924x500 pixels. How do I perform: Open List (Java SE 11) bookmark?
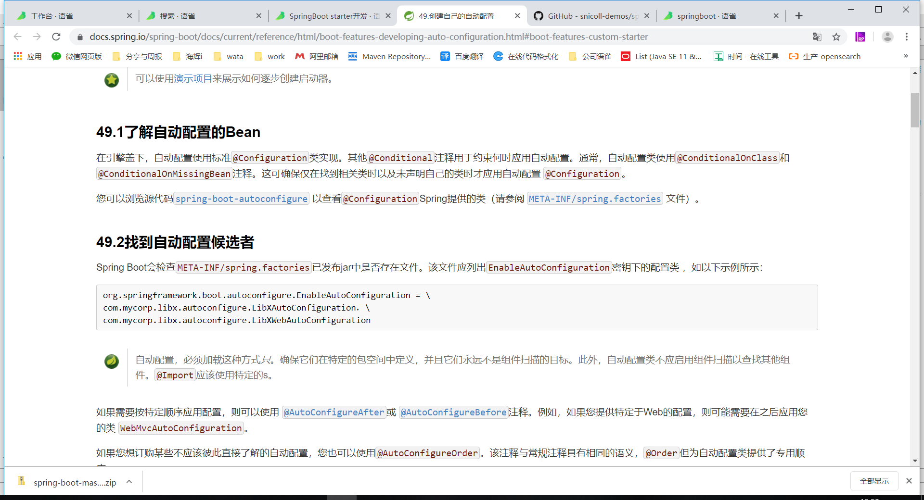(x=661, y=56)
